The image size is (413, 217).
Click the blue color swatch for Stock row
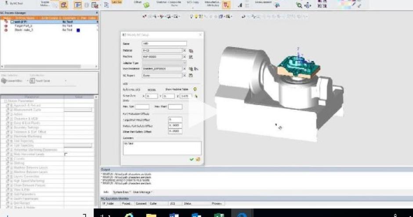[78, 30]
